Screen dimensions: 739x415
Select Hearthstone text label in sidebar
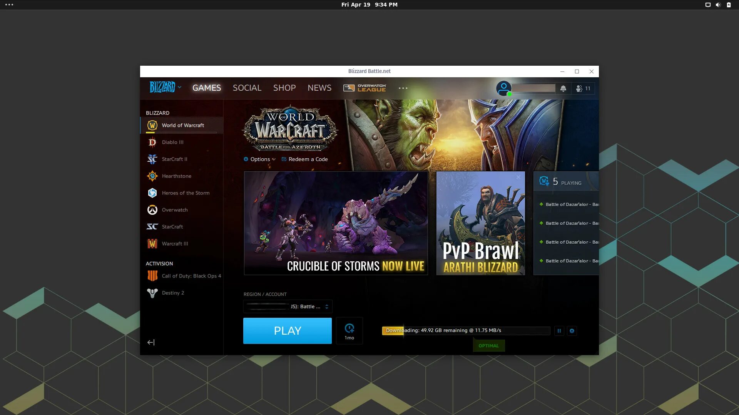177,176
